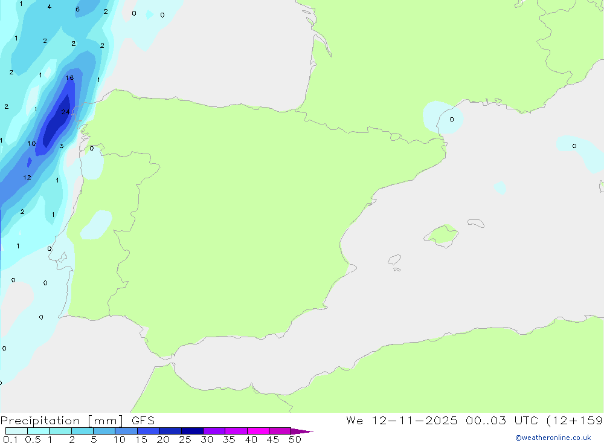The height and width of the screenshot is (443, 604).
Task: Click the '(12+159' forecast run text
Action: click(575, 420)
